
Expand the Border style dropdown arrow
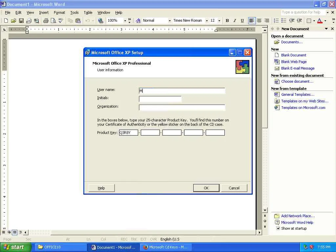coord(314,21)
